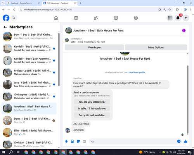Open the taskbar clock showing 7:07 AM

point(181,152)
